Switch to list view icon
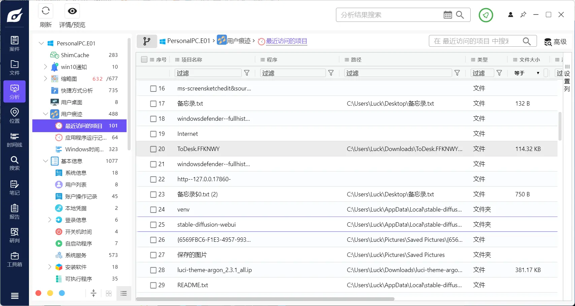Image resolution: width=575 pixels, height=306 pixels. (124, 293)
